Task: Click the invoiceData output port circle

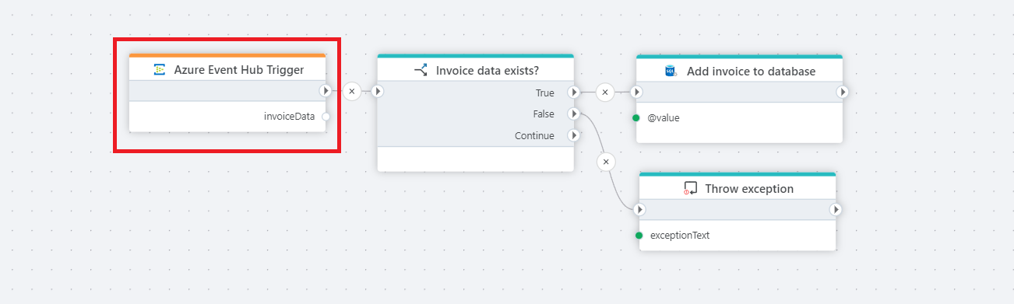Action: point(326,117)
